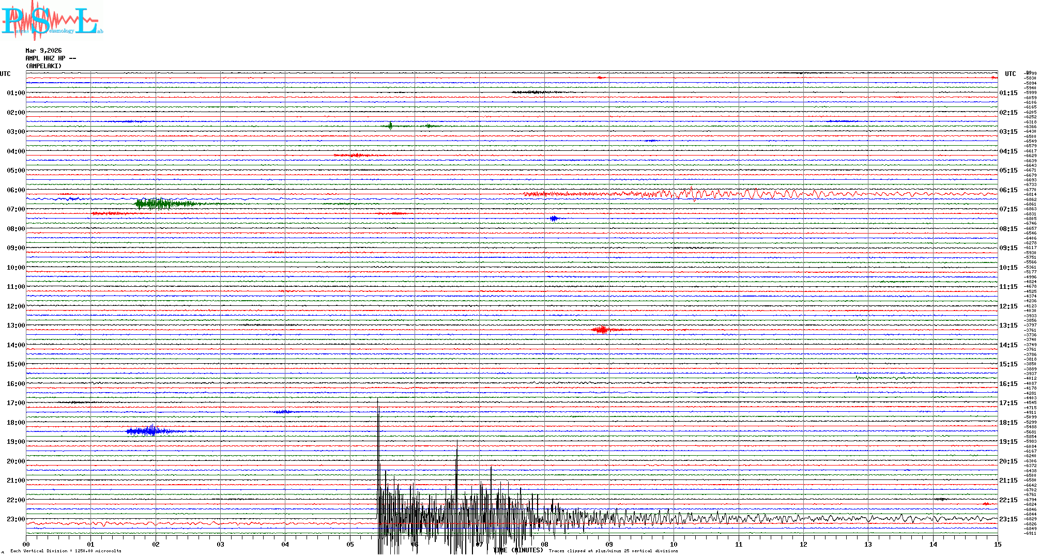
Task: Select the 23:00 hour label on left axis
Action: 16,519
